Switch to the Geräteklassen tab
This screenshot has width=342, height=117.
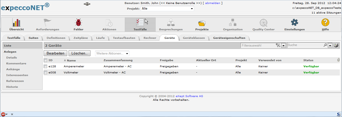pos(194,38)
